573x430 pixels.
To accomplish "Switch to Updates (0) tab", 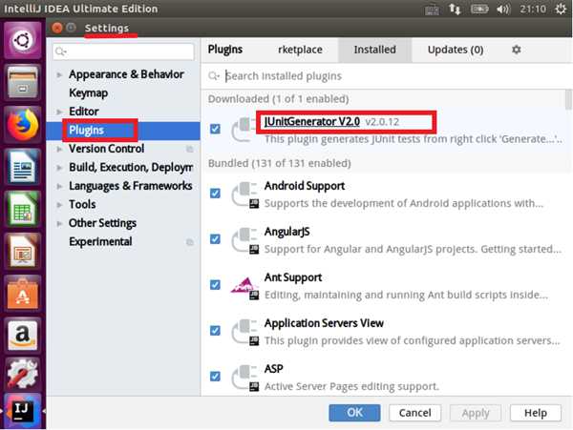I will pyautogui.click(x=456, y=50).
